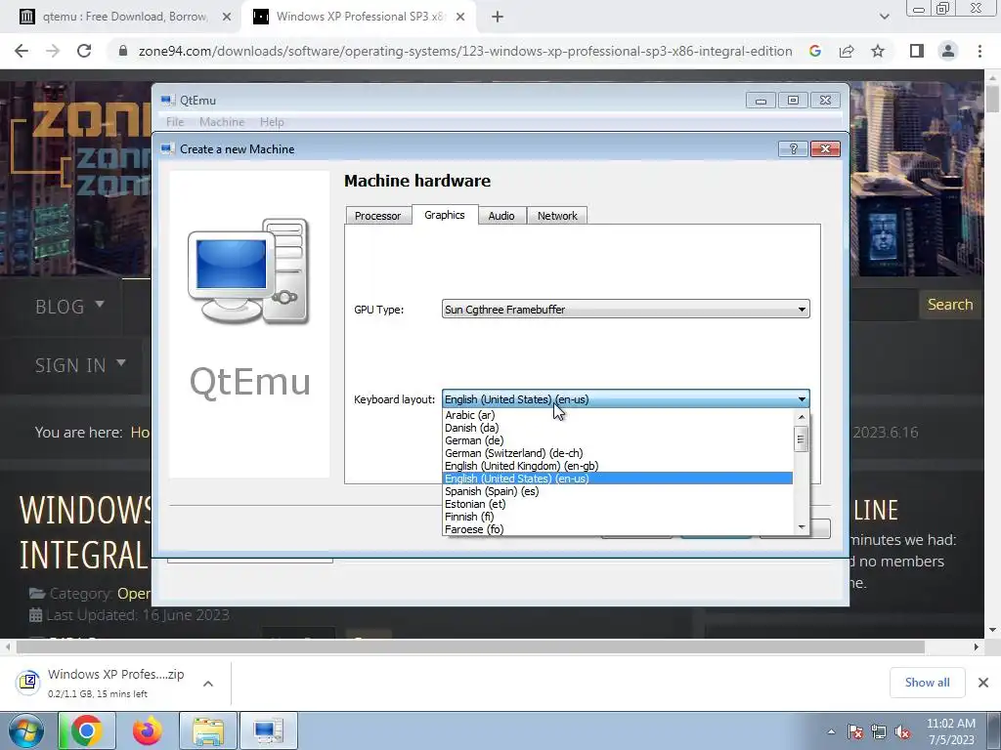Show all downloads

[x=927, y=683]
